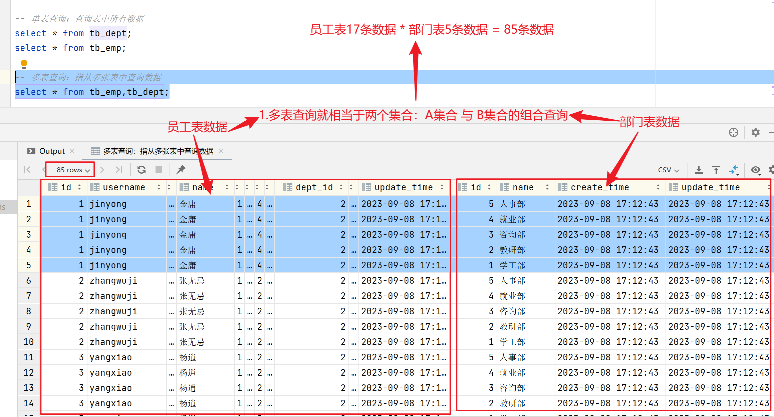Click the crosshair navigate icon in services header
Image resolution: width=774 pixels, height=417 pixels.
click(x=734, y=132)
